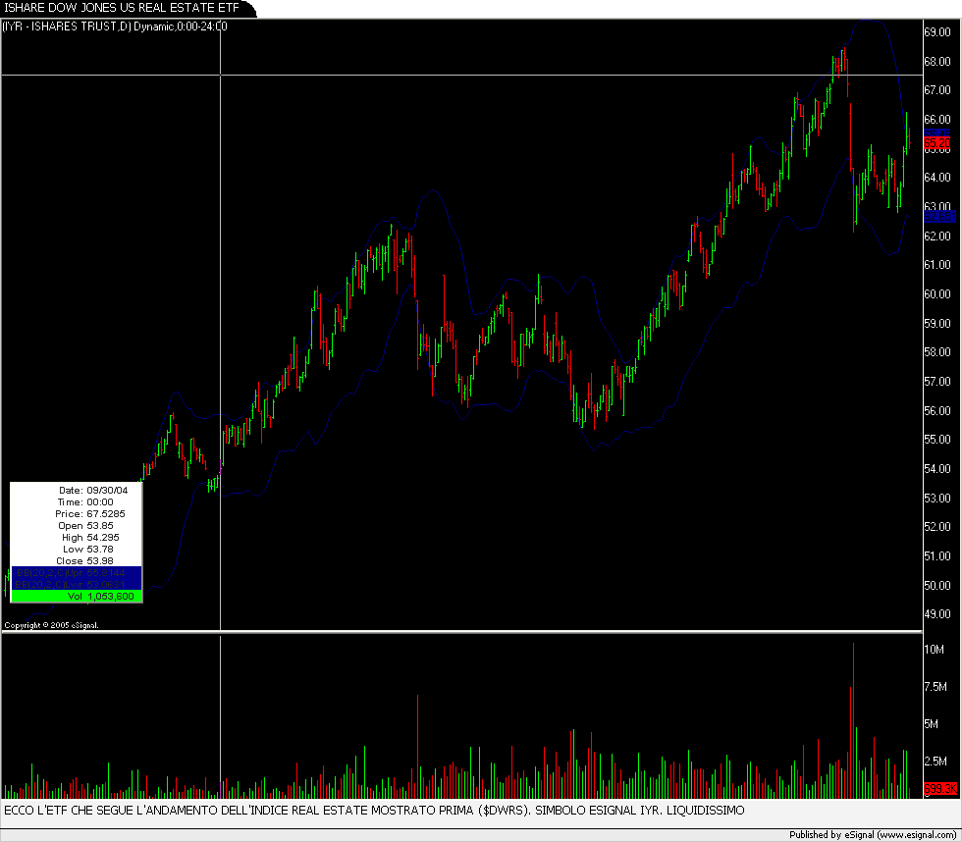
Task: Click the 60.00 price axis label
Action: click(937, 294)
